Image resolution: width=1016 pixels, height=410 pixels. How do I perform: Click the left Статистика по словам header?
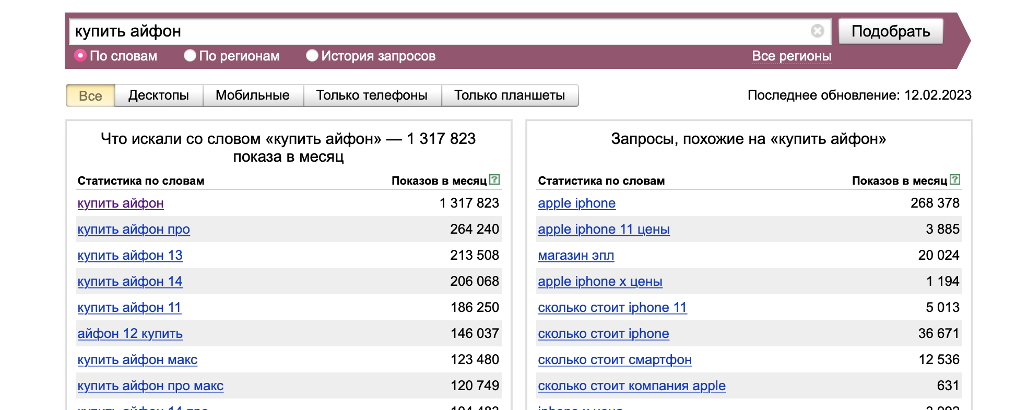pos(141,181)
